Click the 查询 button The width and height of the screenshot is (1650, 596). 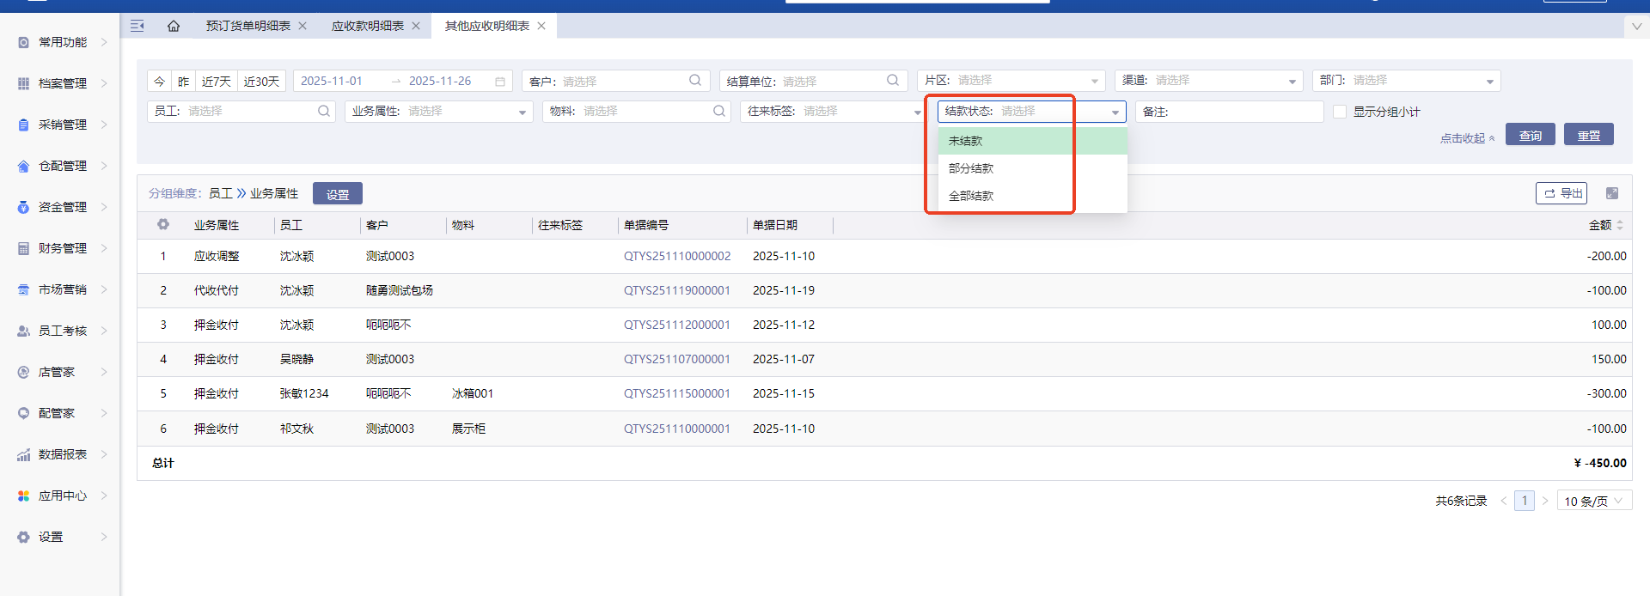point(1530,136)
